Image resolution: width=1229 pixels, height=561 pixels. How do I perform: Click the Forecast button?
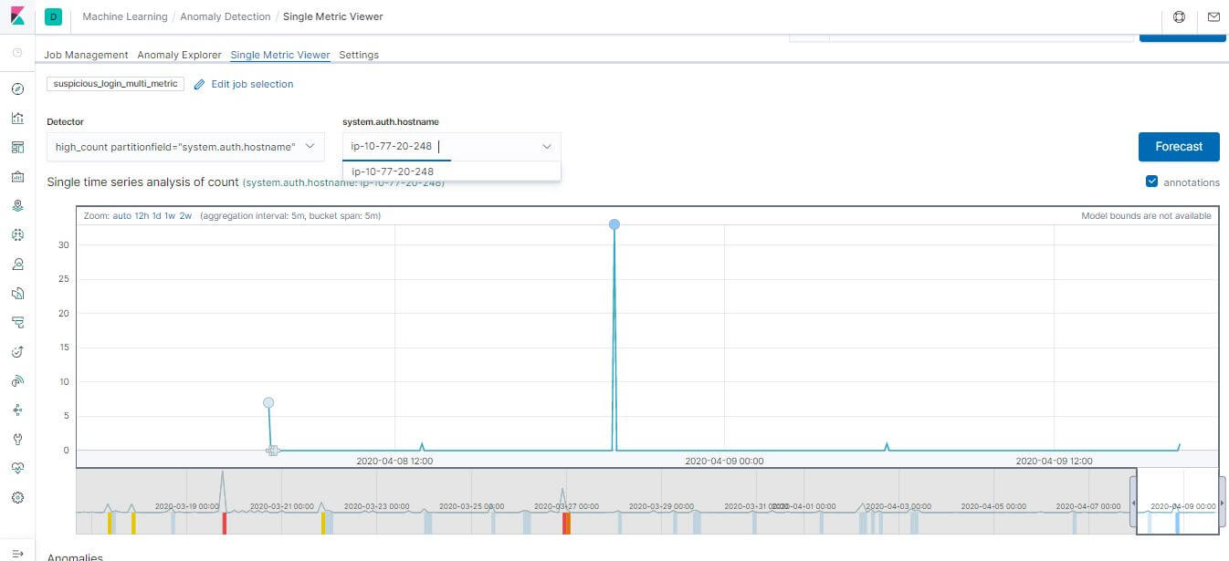click(x=1178, y=146)
